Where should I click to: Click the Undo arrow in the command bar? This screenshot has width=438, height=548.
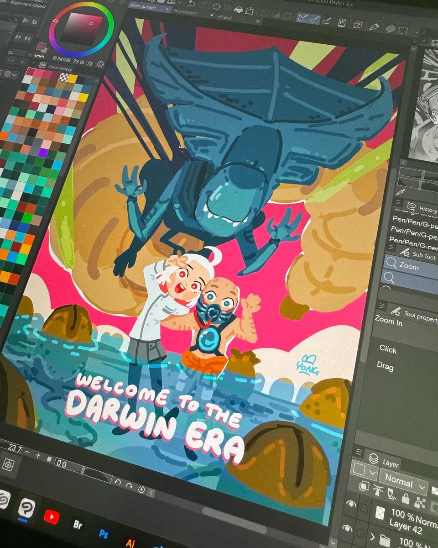point(192,4)
